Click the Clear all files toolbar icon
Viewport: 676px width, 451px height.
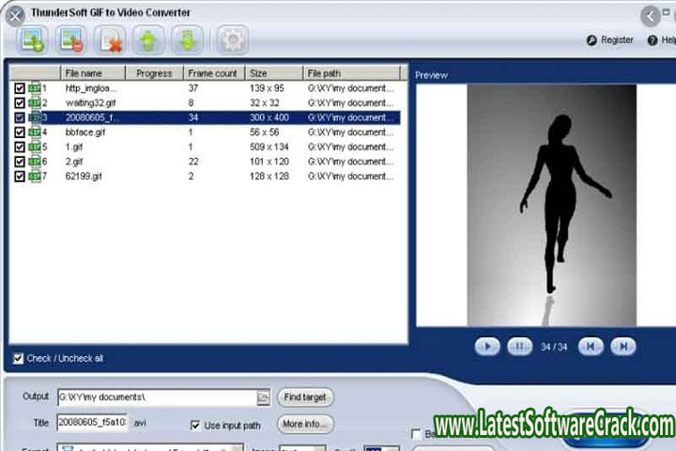(x=110, y=40)
